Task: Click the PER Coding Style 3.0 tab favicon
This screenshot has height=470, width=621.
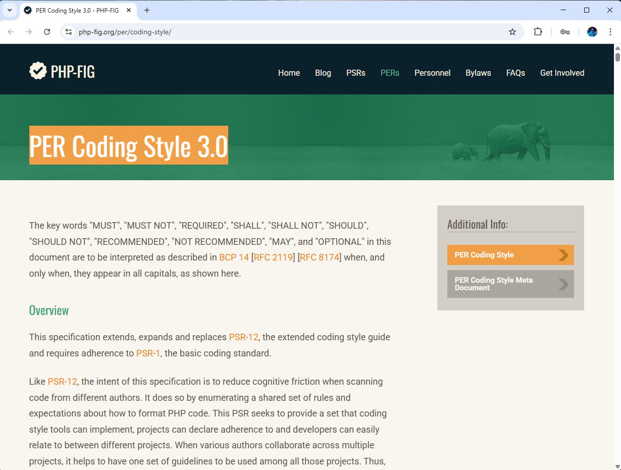Action: tap(28, 10)
